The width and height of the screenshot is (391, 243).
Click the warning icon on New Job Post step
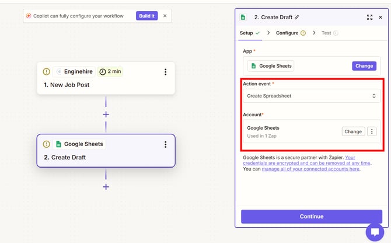(x=46, y=72)
